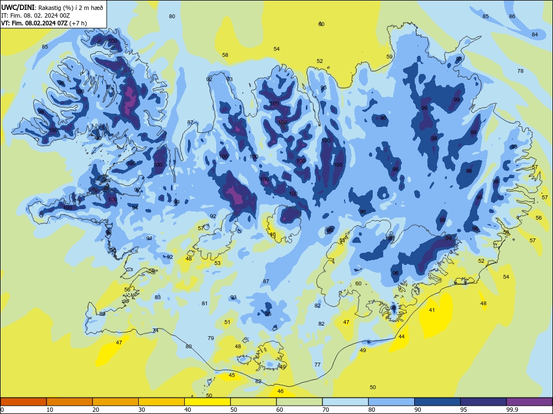Click the '45' humidity value on the map
Image resolution: width=553 pixels, height=414 pixels.
pos(232,375)
